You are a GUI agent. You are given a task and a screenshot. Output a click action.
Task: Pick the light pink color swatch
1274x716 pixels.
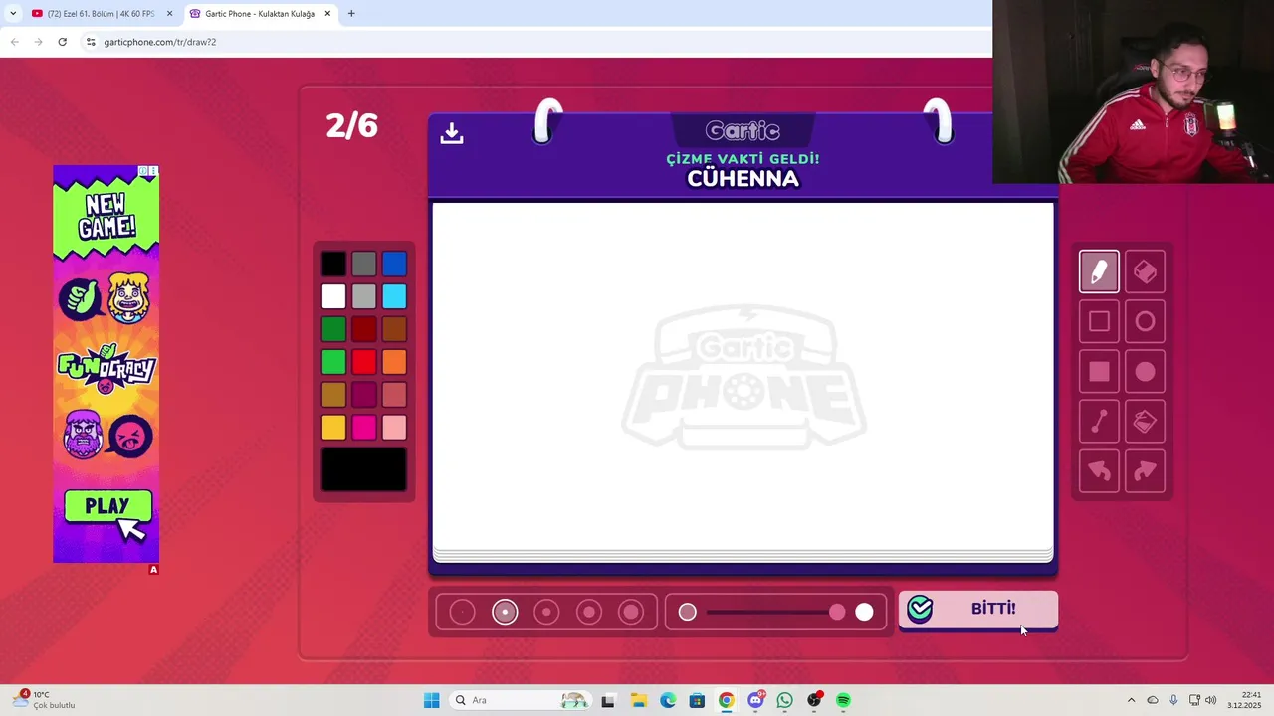pyautogui.click(x=394, y=428)
